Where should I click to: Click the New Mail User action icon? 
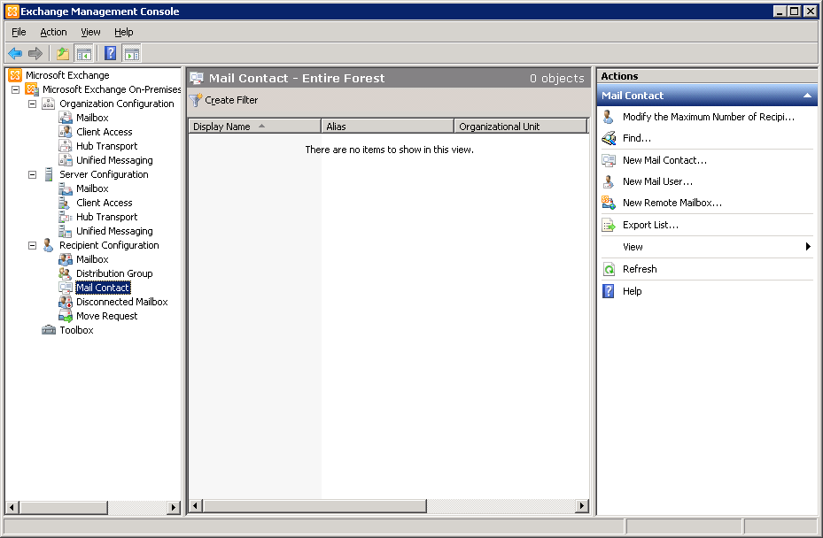pyautogui.click(x=609, y=181)
